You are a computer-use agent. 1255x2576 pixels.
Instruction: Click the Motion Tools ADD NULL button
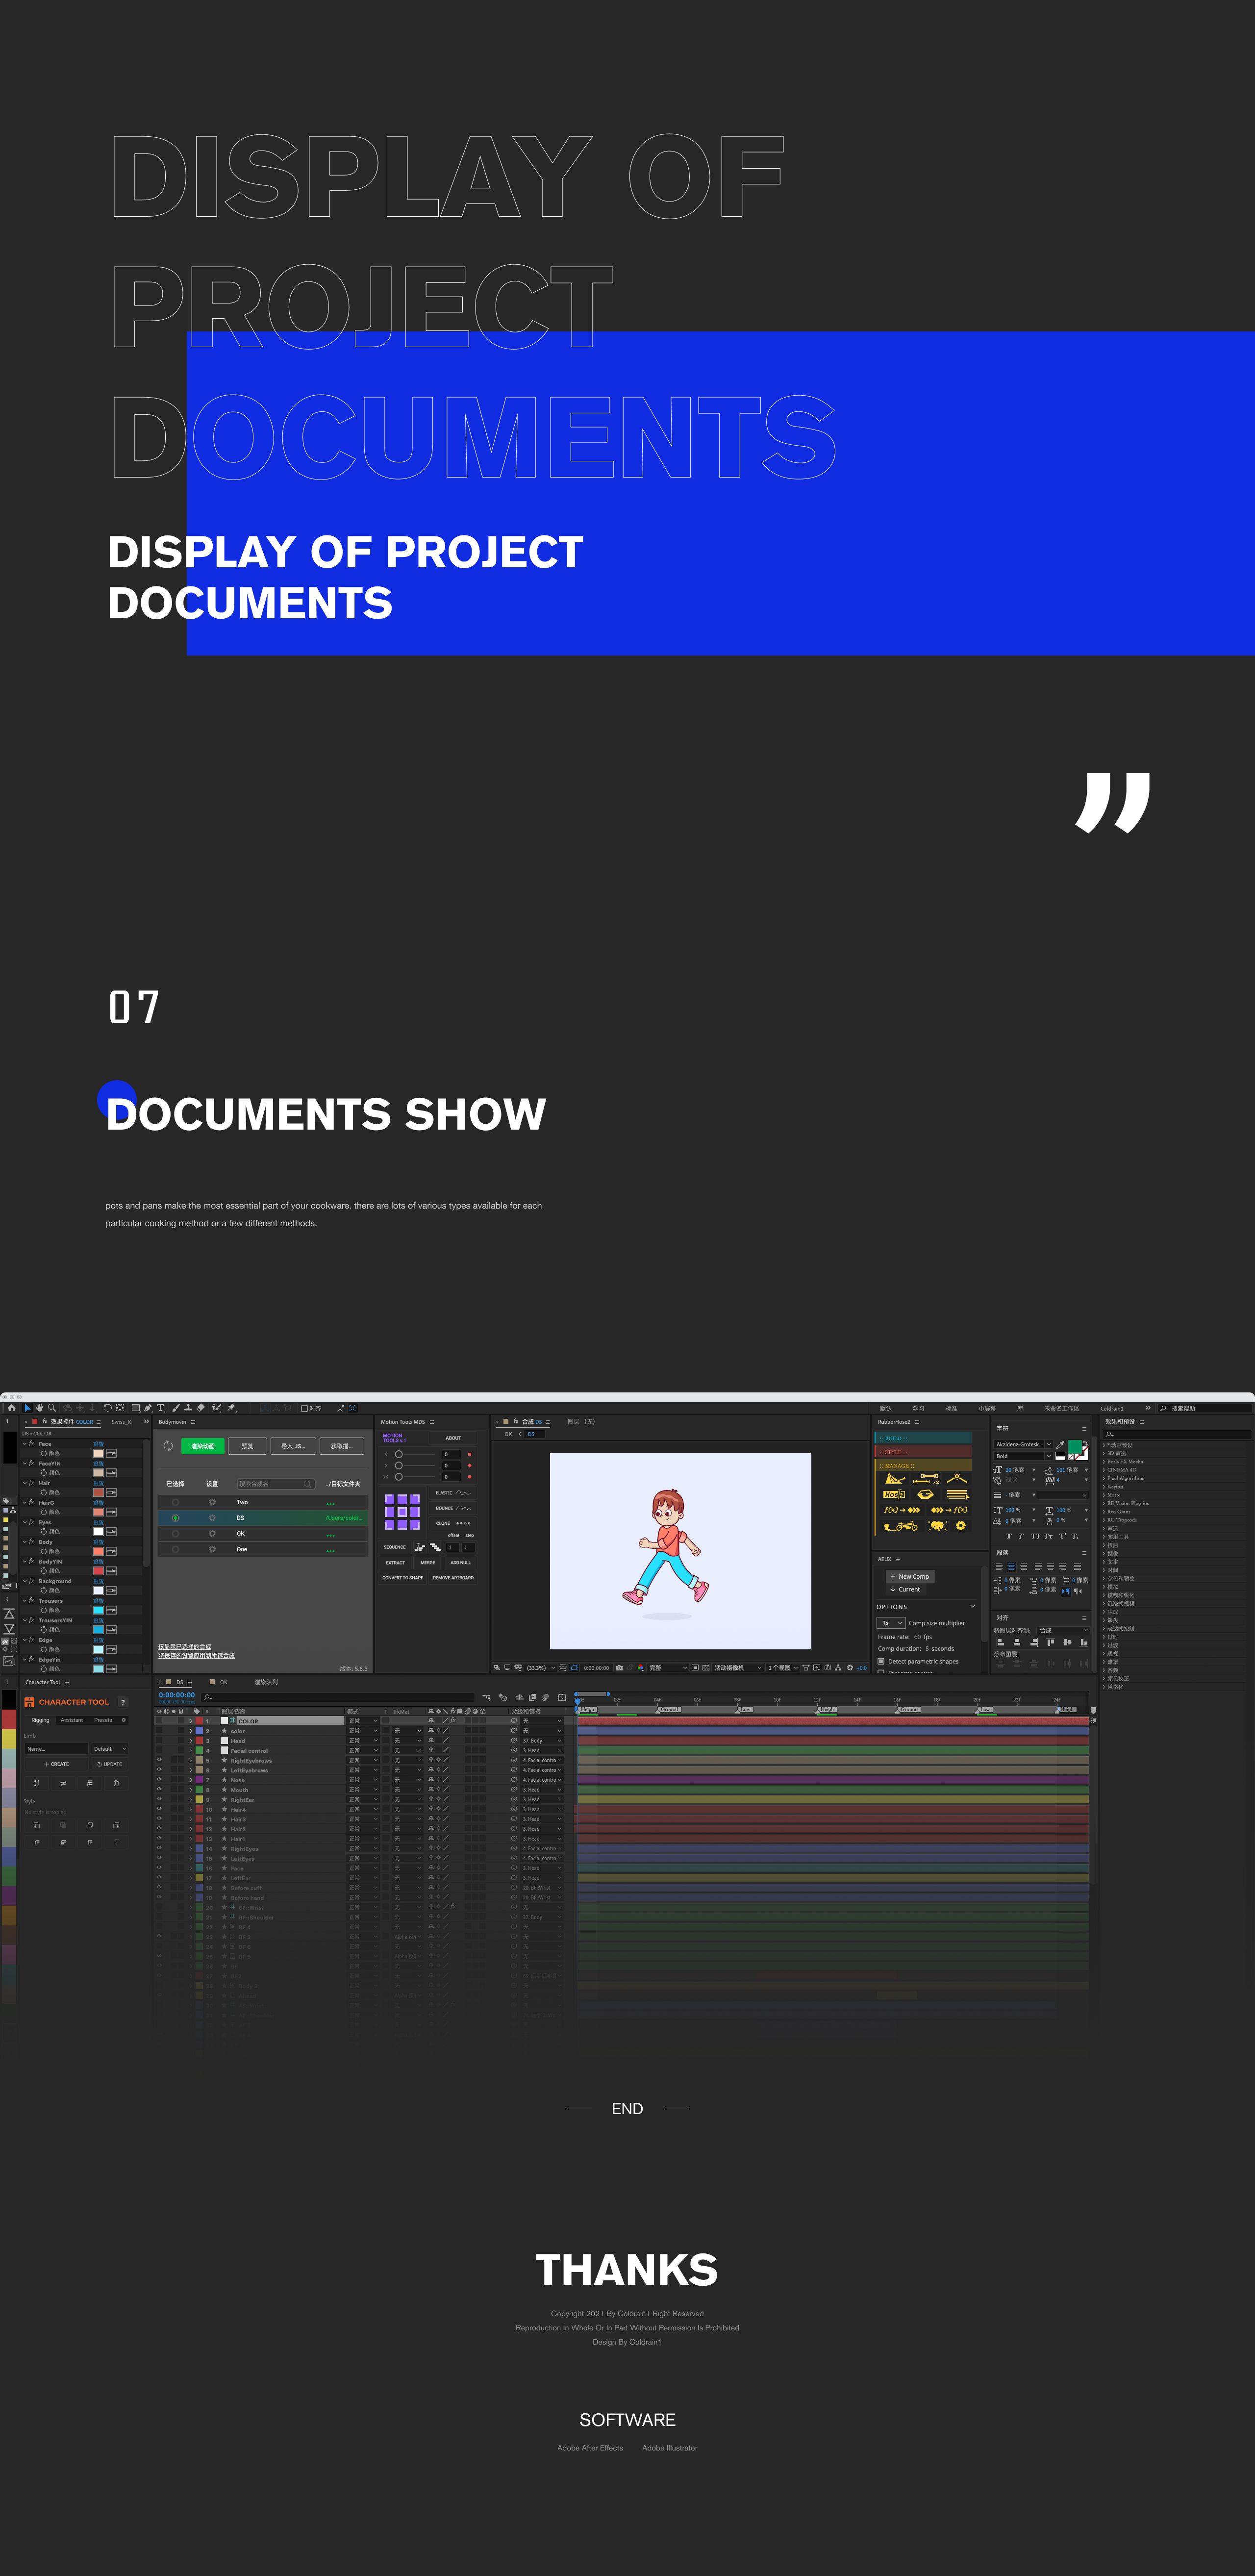460,1562
